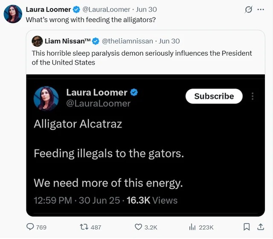Click the verified badge beside top author name
Viewport: 273px width, 239px height.
pyautogui.click(x=76, y=9)
